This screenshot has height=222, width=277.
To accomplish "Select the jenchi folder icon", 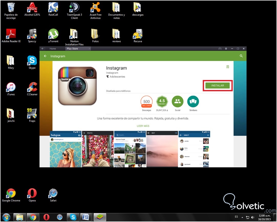I will pos(11,116).
